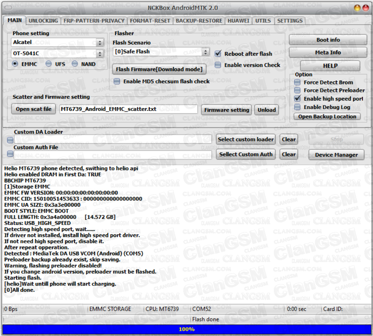The width and height of the screenshot is (373, 336).
Task: Open the OT-5041C model dropdown
Action: point(57,53)
